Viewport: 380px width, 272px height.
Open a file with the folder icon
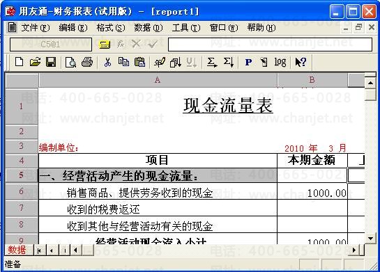point(35,62)
